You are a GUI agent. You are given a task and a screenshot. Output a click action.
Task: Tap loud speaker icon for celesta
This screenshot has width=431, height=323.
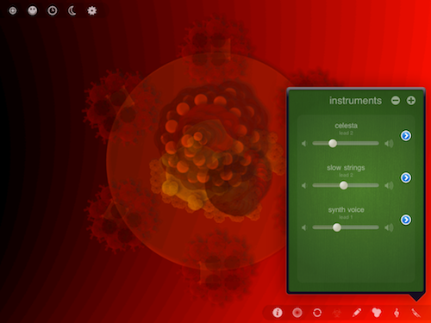coord(389,143)
